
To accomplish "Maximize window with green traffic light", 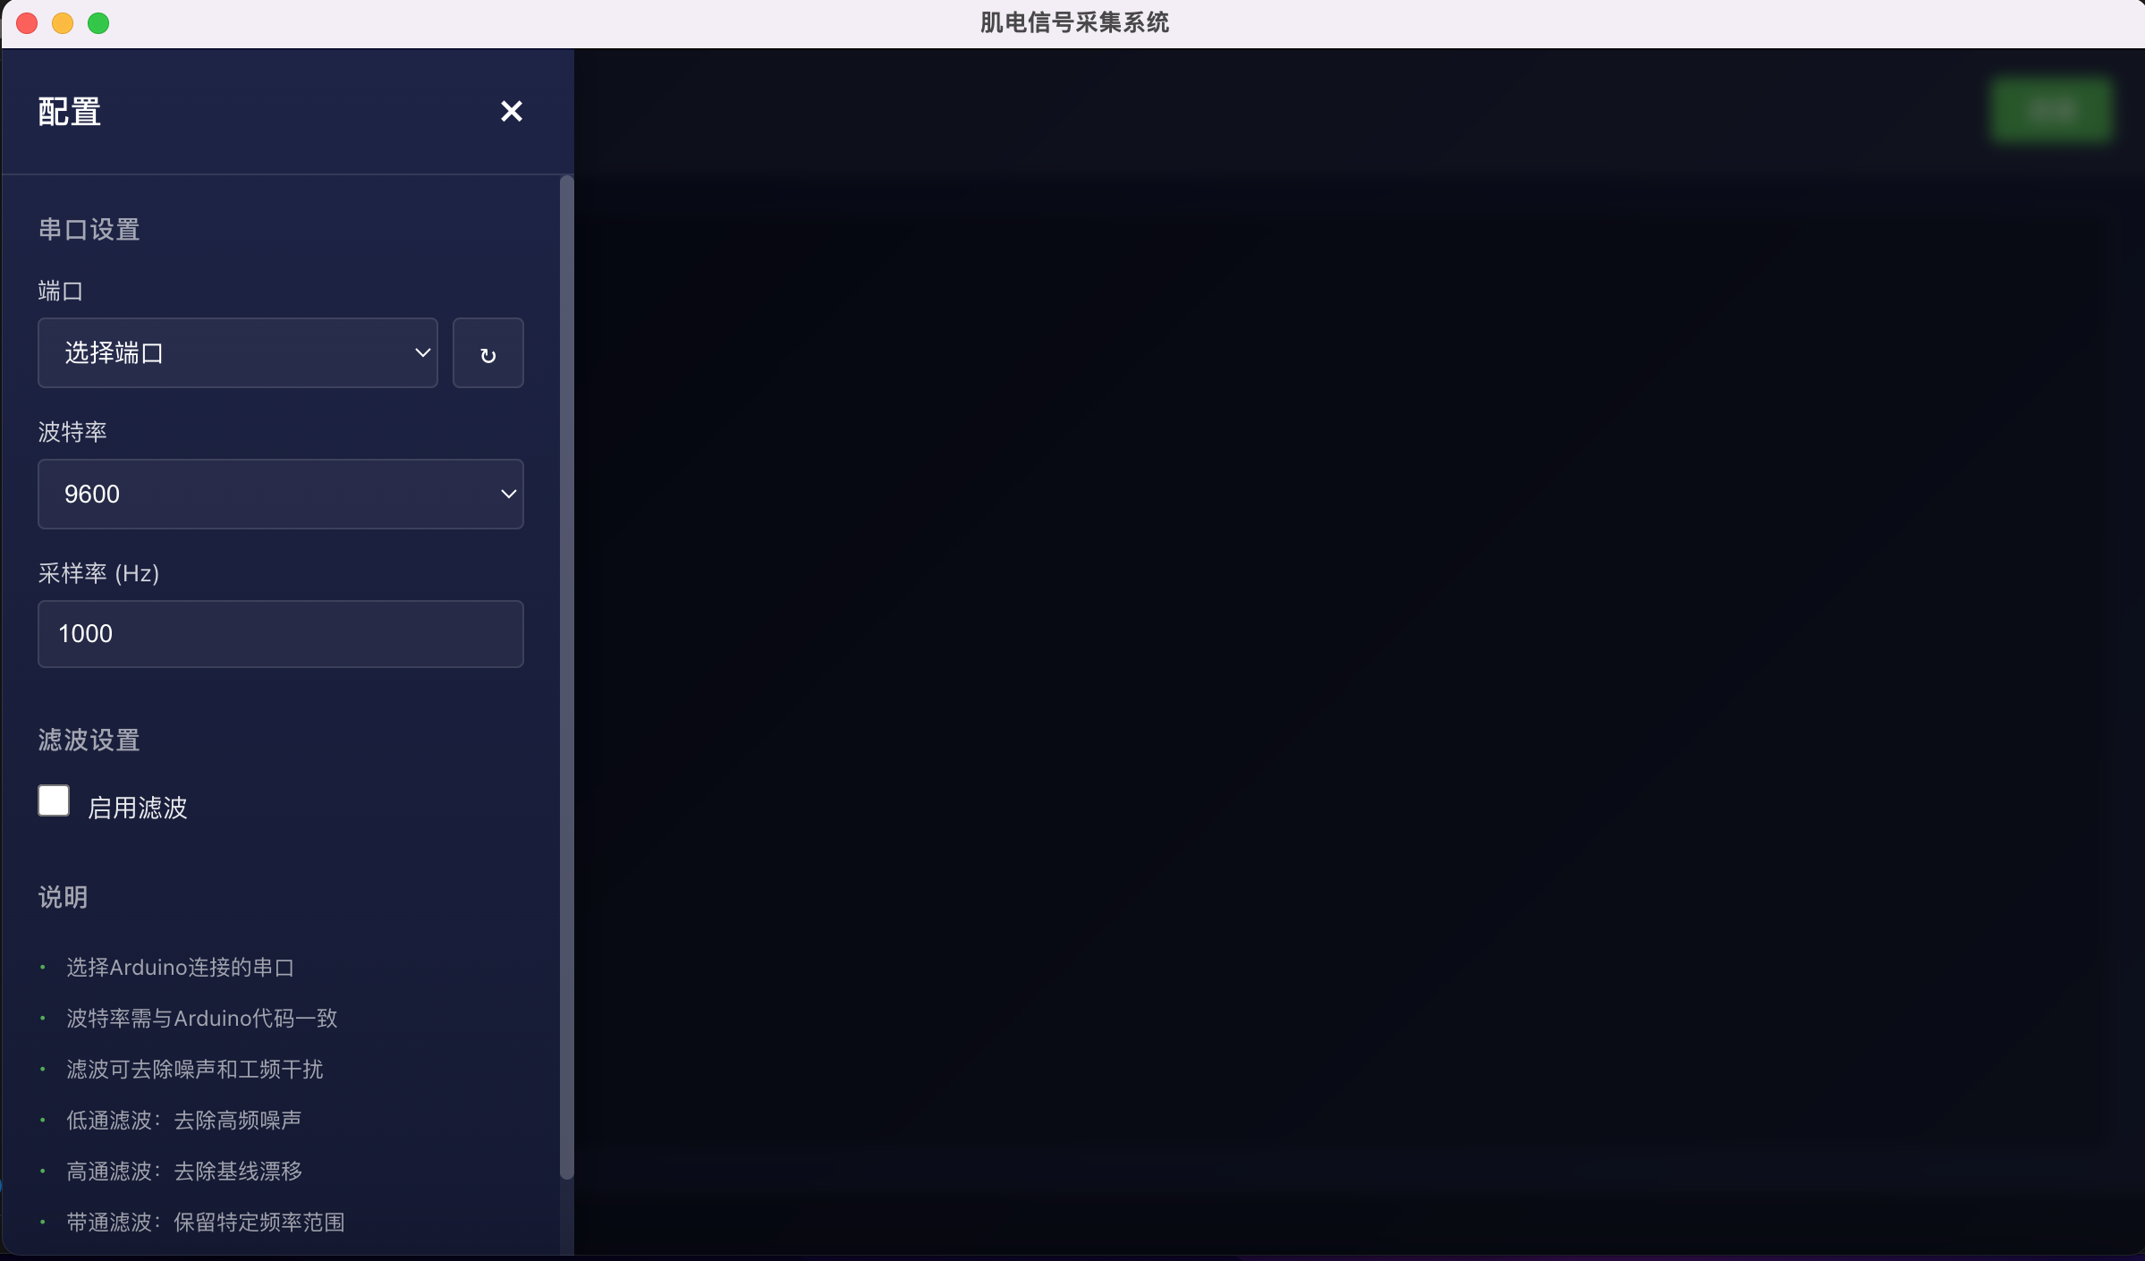I will pyautogui.click(x=98, y=23).
